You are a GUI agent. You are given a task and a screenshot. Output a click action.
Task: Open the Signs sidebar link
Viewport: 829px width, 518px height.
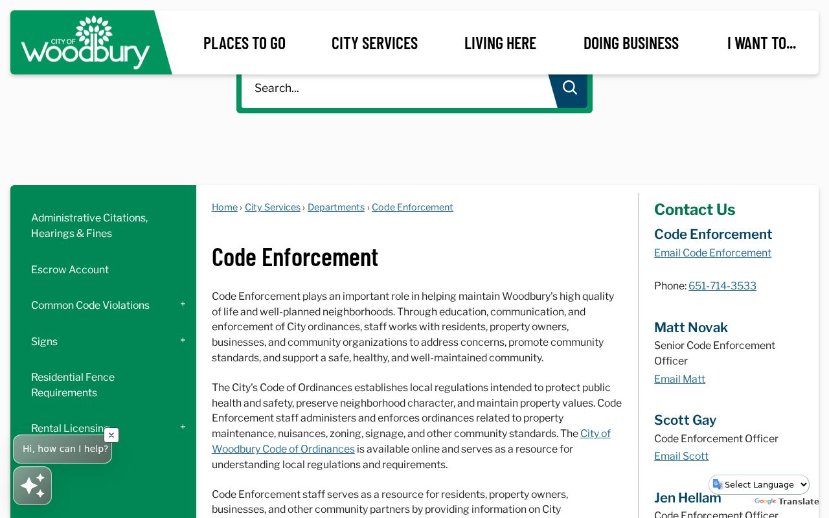[44, 341]
